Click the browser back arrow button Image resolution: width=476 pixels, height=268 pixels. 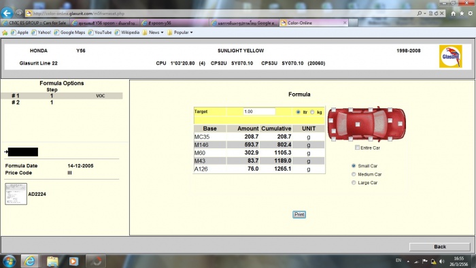7,13
